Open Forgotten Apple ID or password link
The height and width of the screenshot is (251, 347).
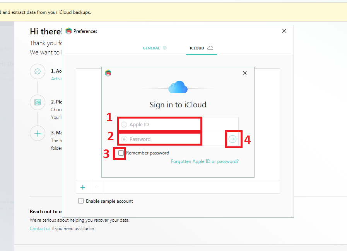pos(205,161)
